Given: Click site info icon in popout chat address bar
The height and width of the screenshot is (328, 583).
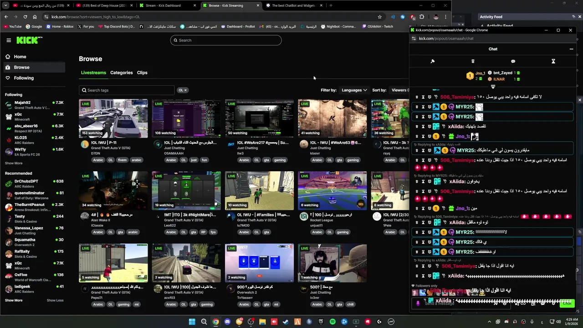Looking at the screenshot, I should [x=414, y=38].
